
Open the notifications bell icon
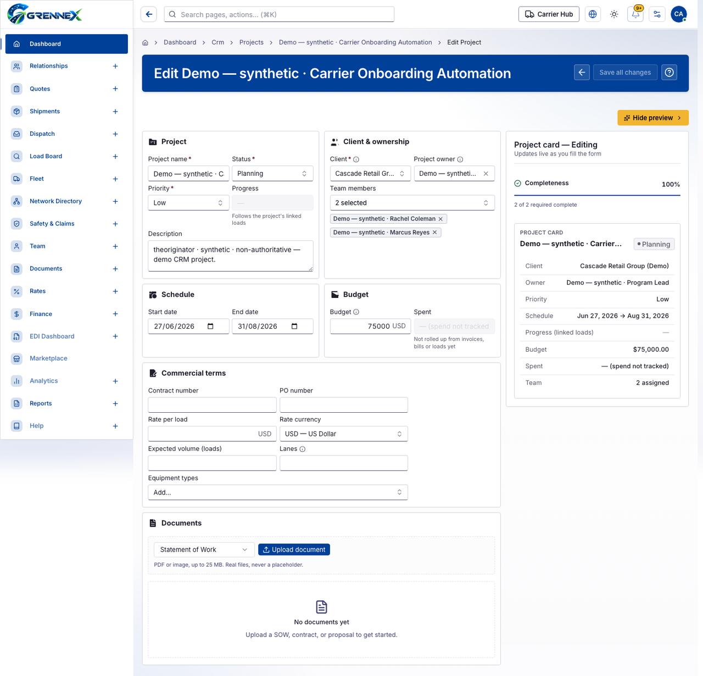pyautogui.click(x=635, y=14)
